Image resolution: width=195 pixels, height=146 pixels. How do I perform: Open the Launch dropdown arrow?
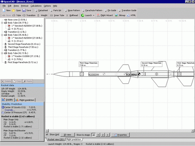point(94,16)
